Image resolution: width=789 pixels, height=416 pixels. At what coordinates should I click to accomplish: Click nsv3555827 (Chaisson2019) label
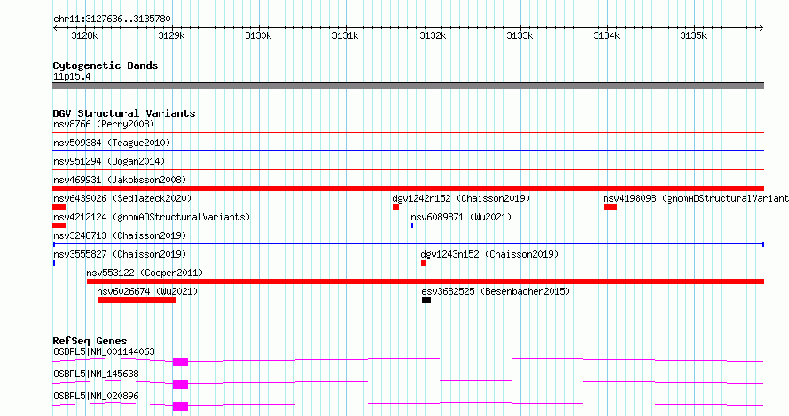point(120,254)
